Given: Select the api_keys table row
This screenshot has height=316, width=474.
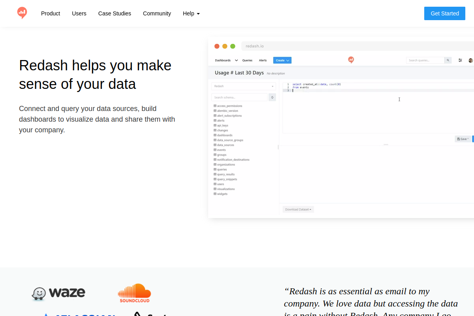Looking at the screenshot, I should 221,126.
